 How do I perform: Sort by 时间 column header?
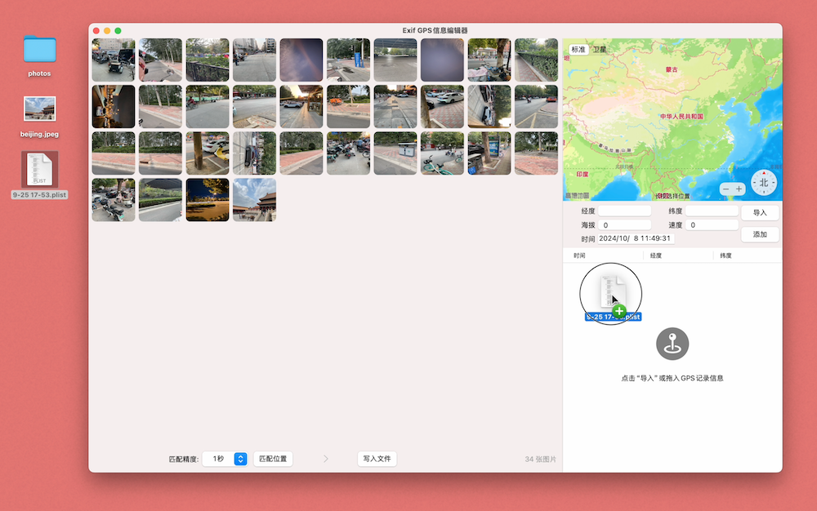579,255
